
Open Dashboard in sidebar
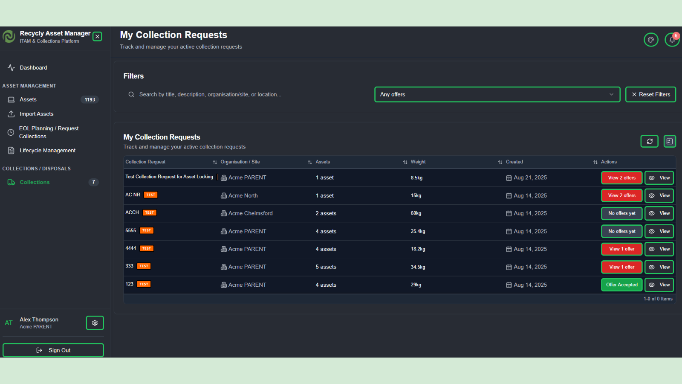[33, 68]
